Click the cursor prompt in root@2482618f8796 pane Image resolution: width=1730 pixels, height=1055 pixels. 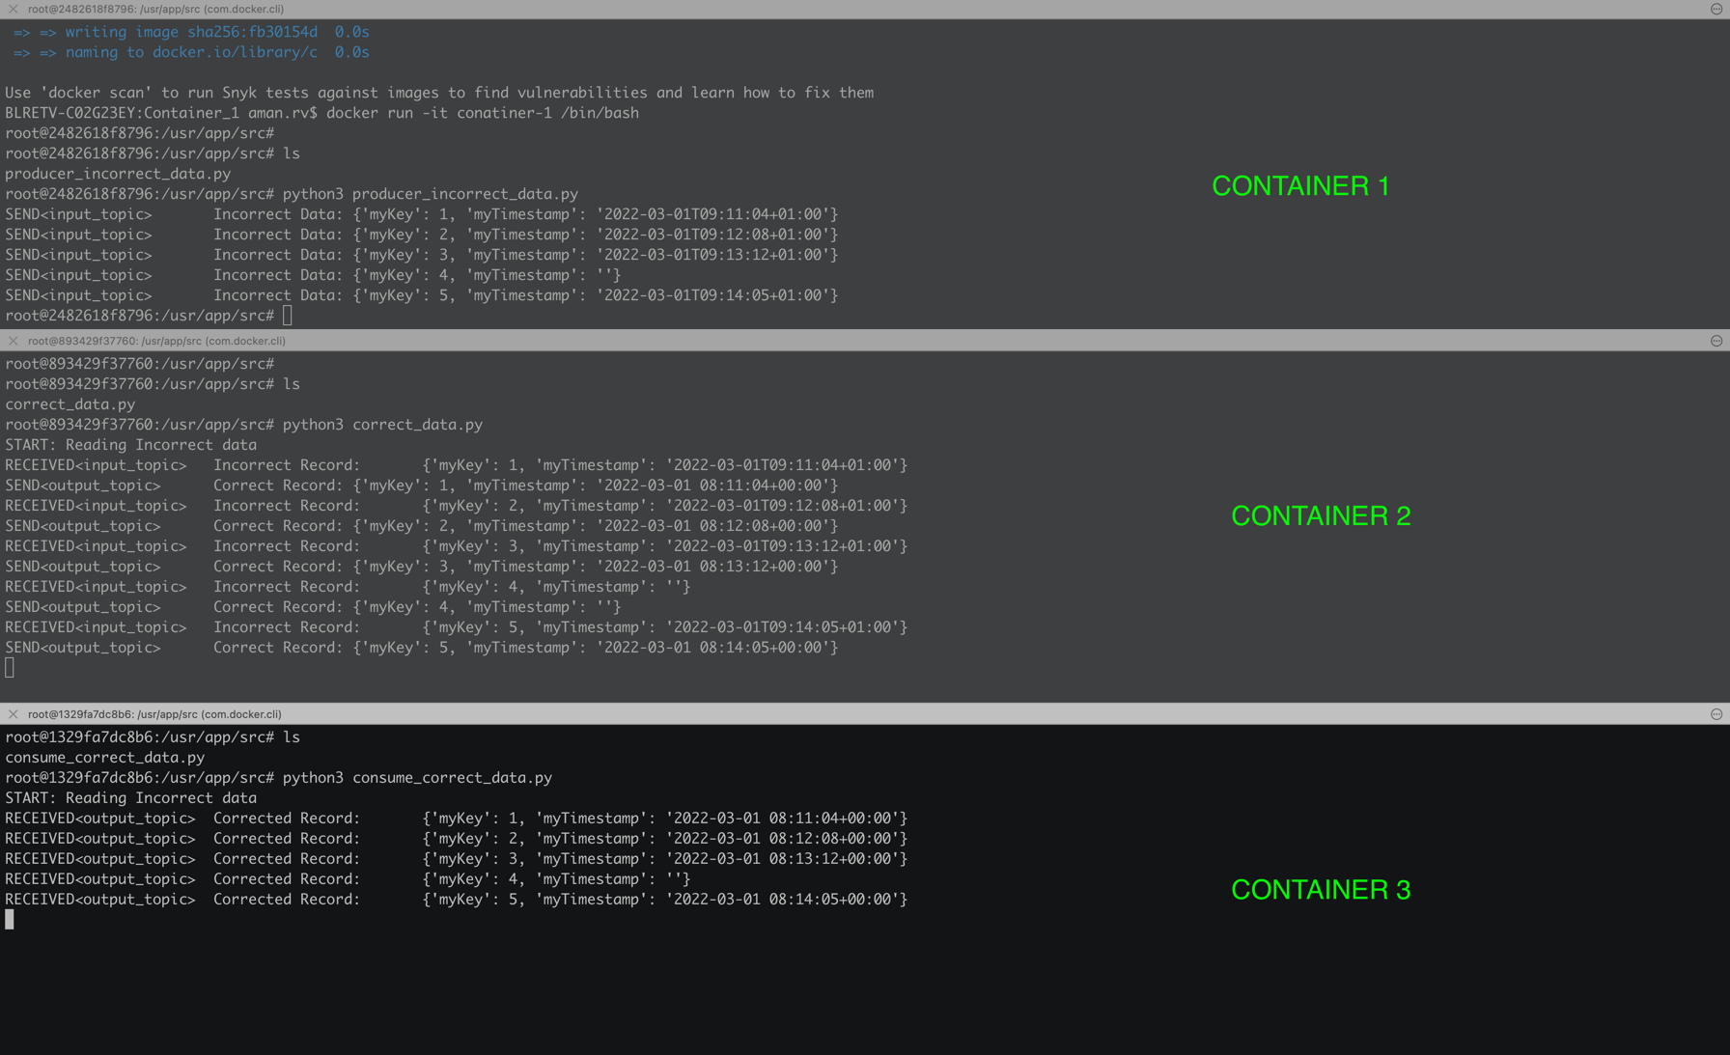[287, 316]
